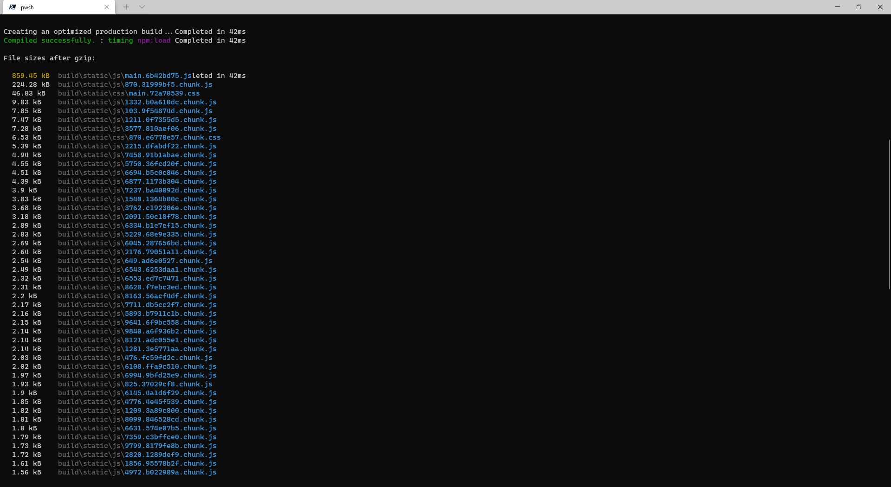Click 8628.f7ebc3ed.chunk.js file name
891x487 pixels.
171,287
